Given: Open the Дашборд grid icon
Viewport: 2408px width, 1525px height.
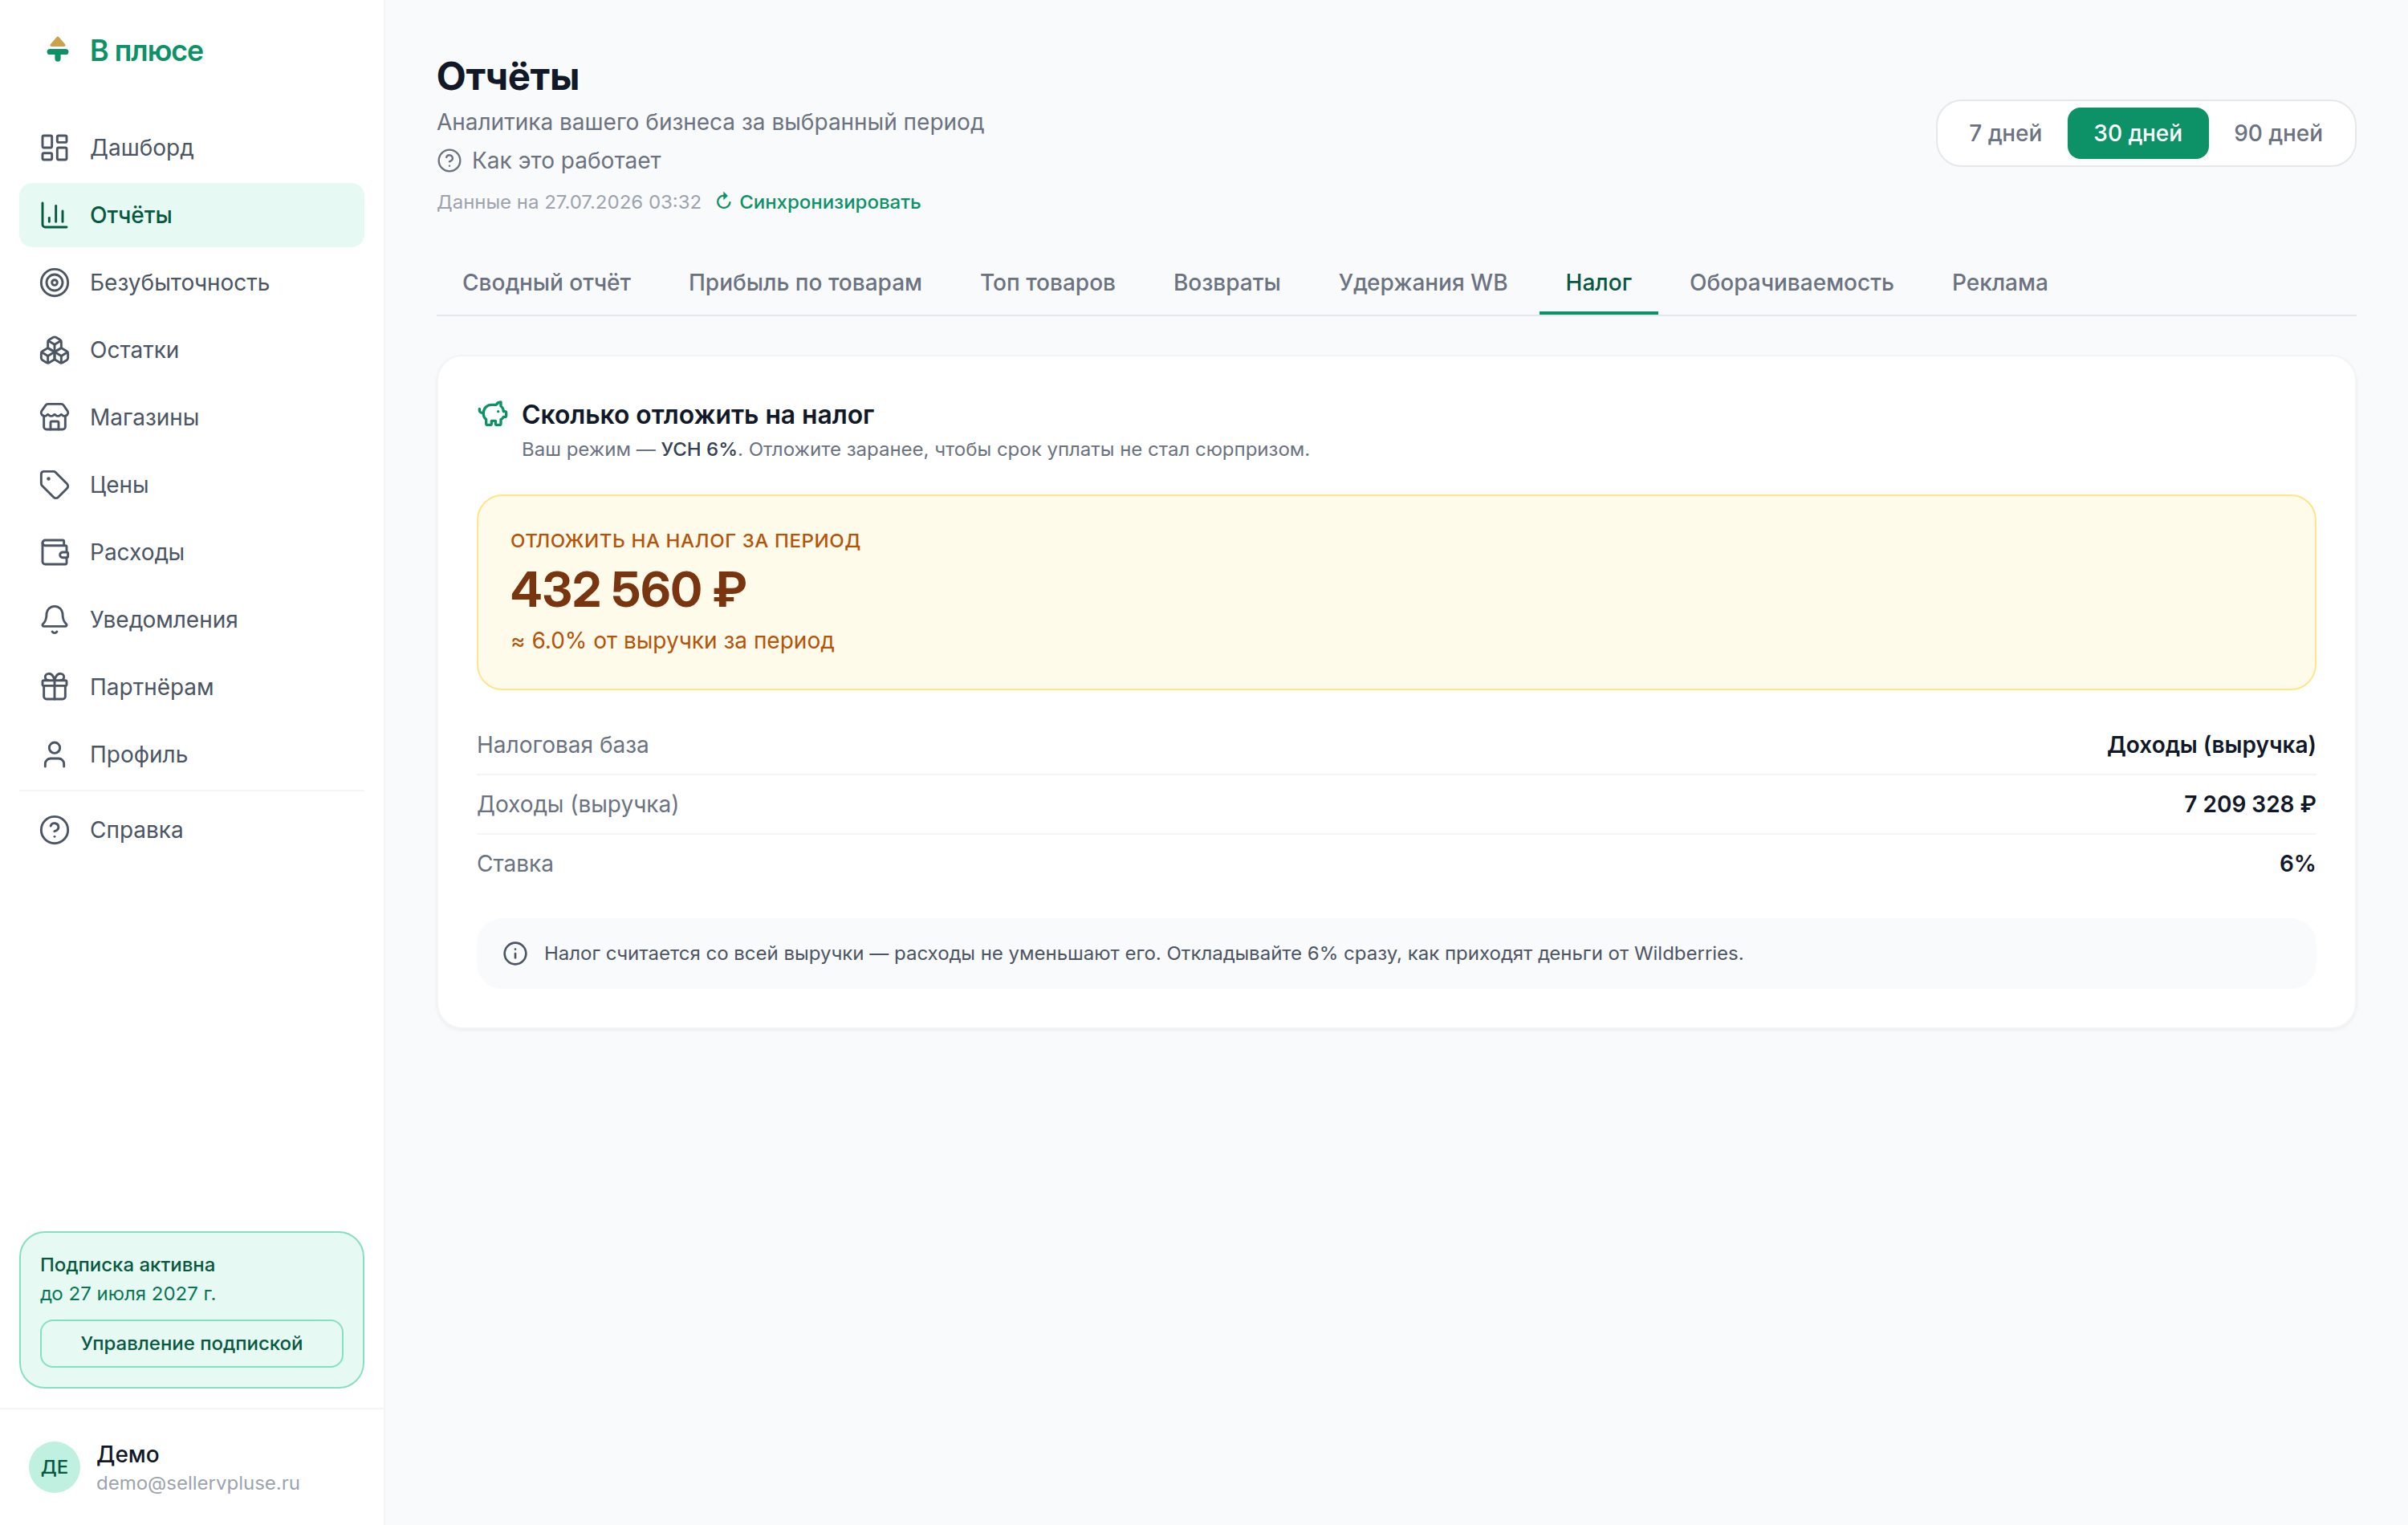Looking at the screenshot, I should (54, 148).
